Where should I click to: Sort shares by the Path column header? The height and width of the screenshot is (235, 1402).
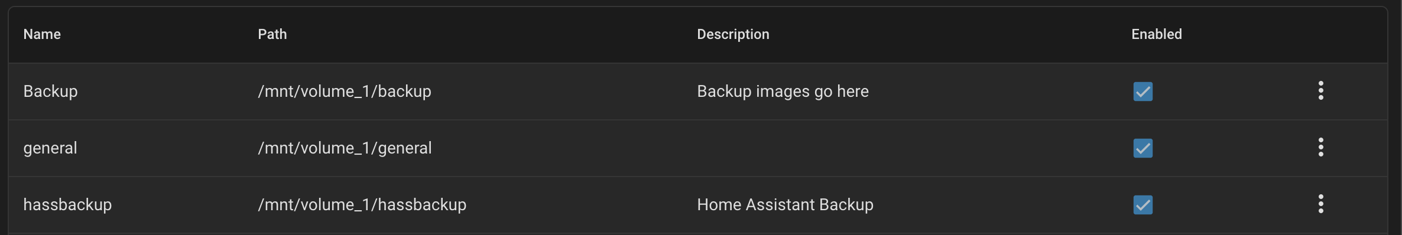coord(272,34)
